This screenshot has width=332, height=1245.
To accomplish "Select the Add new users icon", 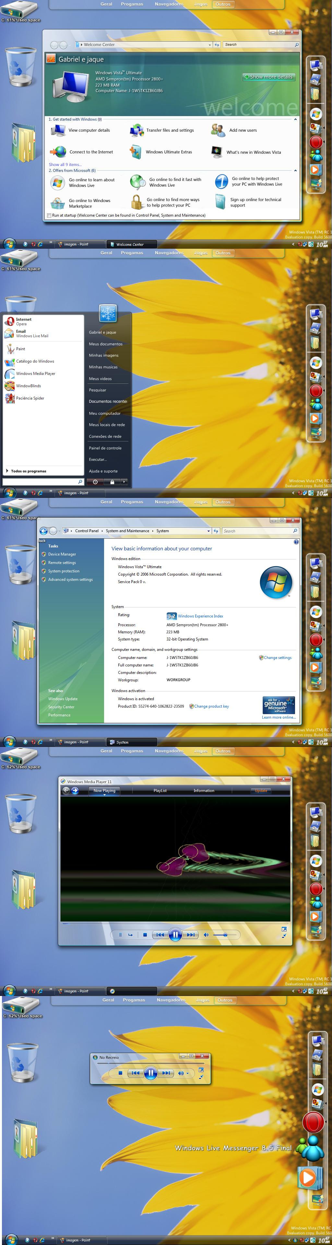I will pos(219,130).
